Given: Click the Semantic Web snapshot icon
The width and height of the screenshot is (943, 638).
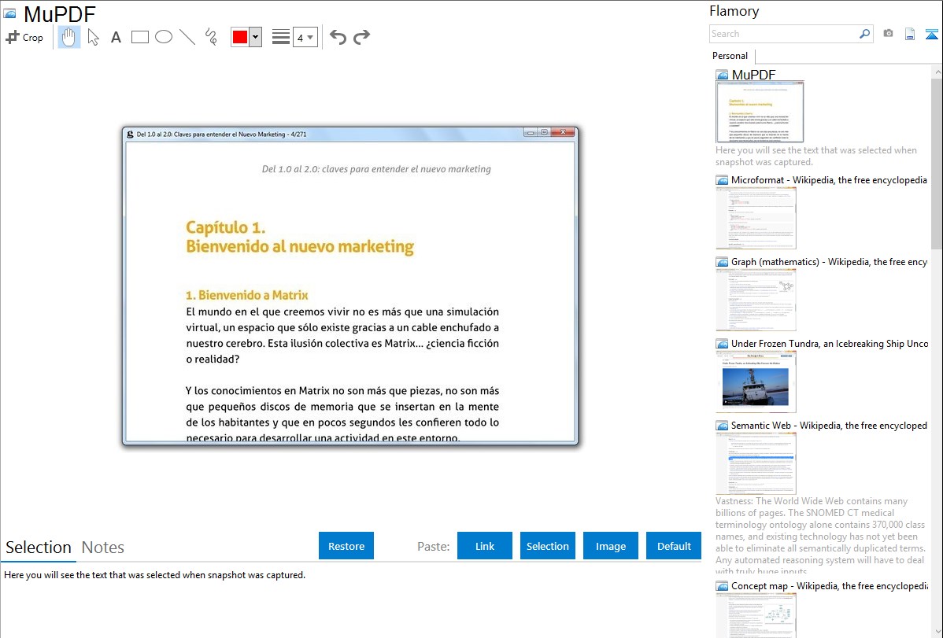Looking at the screenshot, I should tap(722, 426).
